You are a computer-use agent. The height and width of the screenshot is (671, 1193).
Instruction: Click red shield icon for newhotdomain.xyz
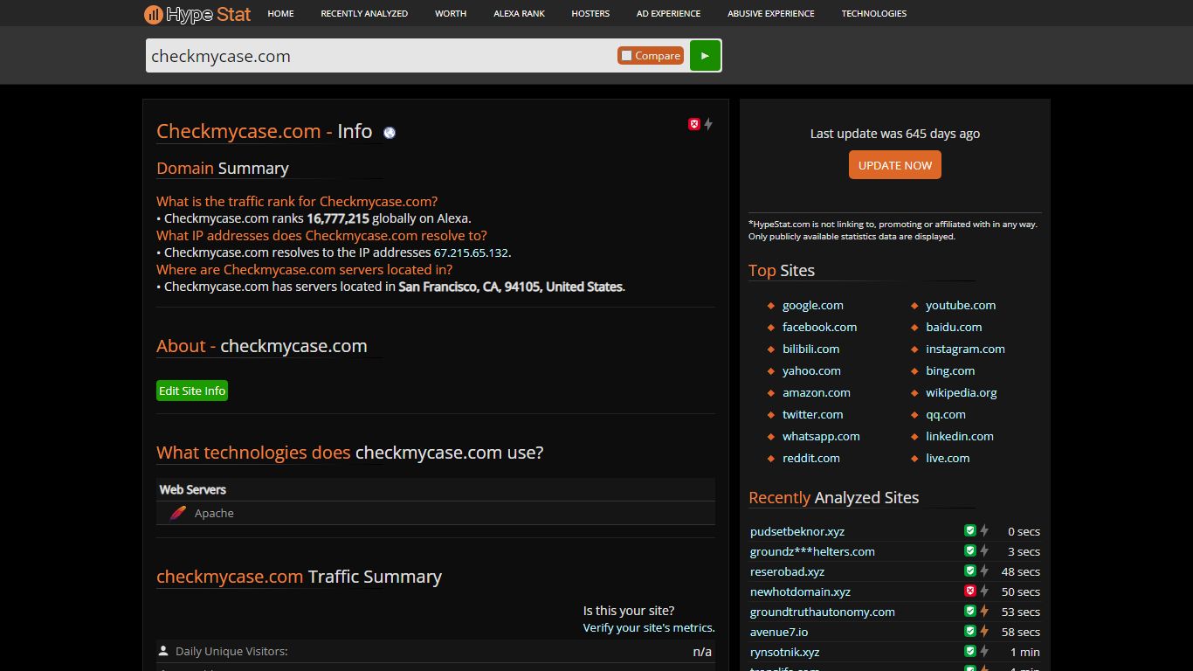[x=969, y=591]
